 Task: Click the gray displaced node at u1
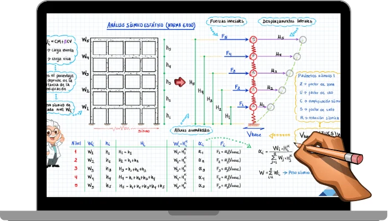[x=271, y=107]
